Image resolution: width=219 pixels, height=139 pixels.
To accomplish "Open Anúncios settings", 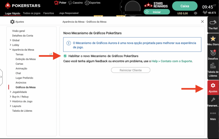I will 21,82.
